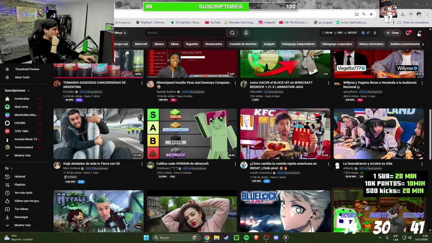Open options for iShowSpeed Installs Virus video
Viewport: 432px width, 243px height.
(235, 83)
